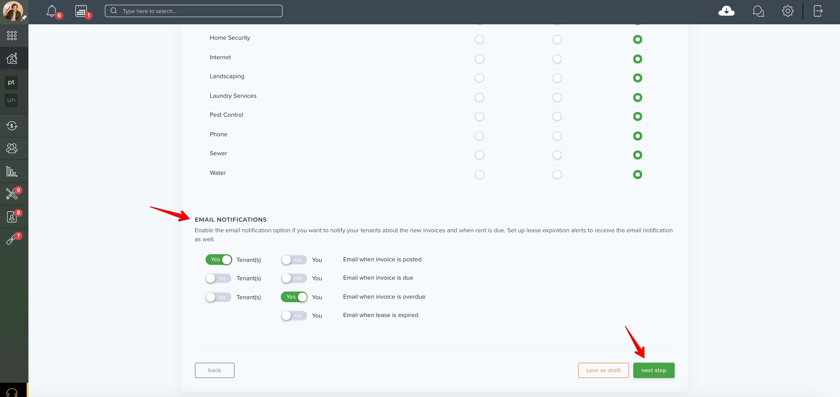Click the search field
This screenshot has width=840, height=397.
193,11
